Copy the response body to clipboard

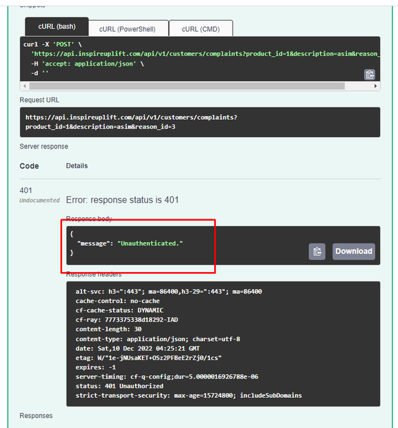coord(317,251)
